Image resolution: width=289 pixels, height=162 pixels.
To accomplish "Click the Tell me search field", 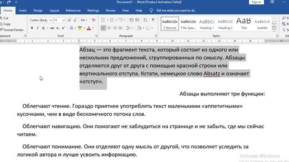I will (176, 10).
